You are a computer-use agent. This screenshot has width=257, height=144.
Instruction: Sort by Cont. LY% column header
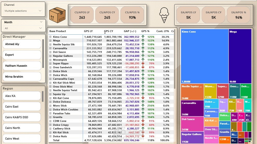click(163, 31)
